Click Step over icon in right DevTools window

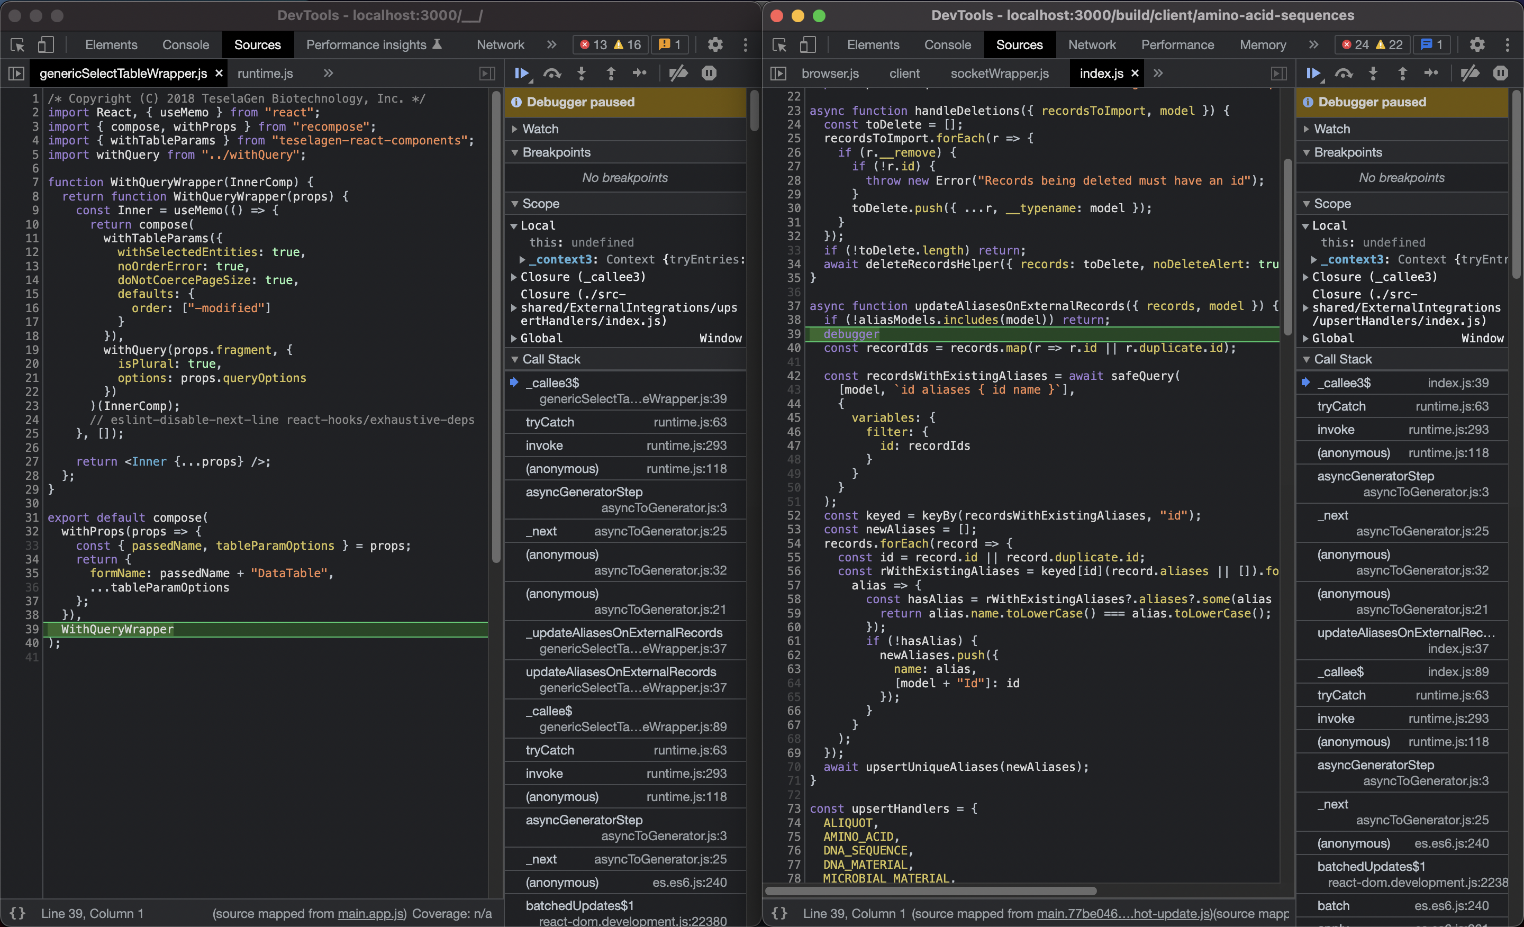point(1344,74)
